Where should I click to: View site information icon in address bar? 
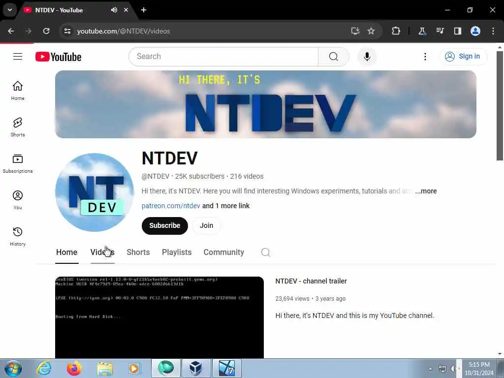tap(67, 31)
